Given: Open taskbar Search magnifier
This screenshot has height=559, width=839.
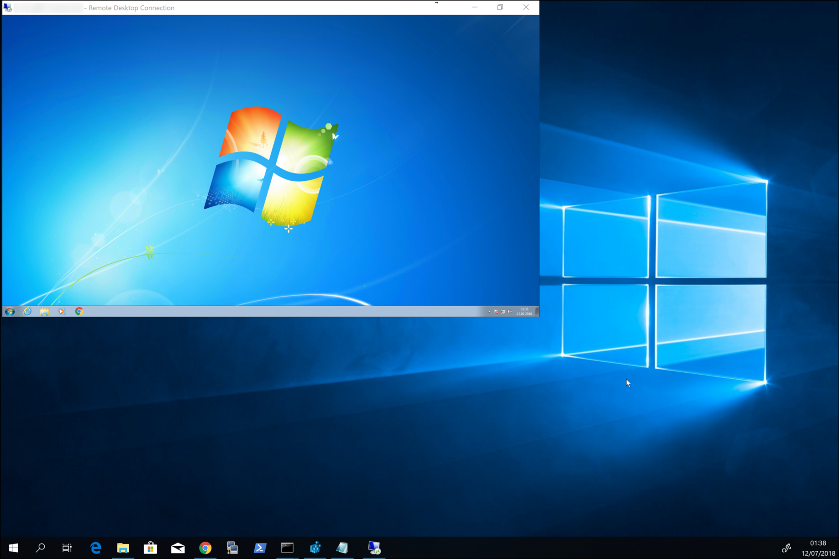Looking at the screenshot, I should pyautogui.click(x=41, y=548).
